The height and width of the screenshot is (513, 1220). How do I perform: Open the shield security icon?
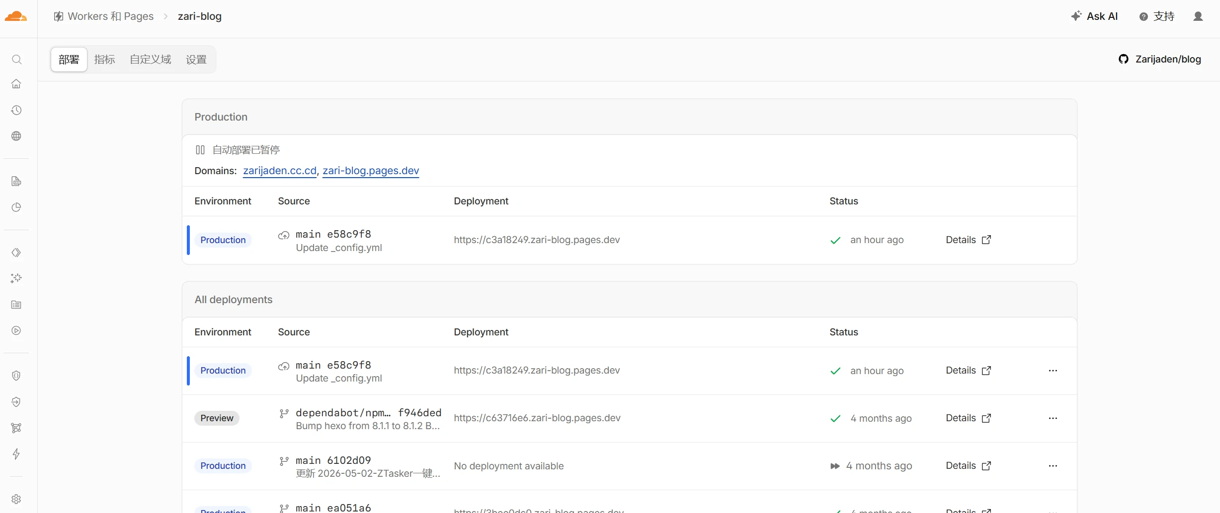[x=16, y=376]
